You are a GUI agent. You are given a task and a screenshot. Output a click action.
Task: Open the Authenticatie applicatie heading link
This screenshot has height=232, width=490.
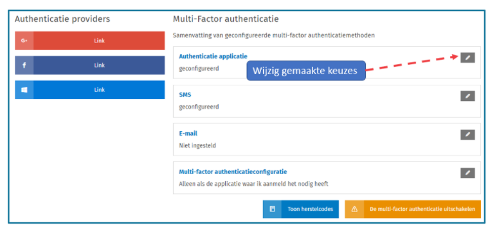click(213, 56)
